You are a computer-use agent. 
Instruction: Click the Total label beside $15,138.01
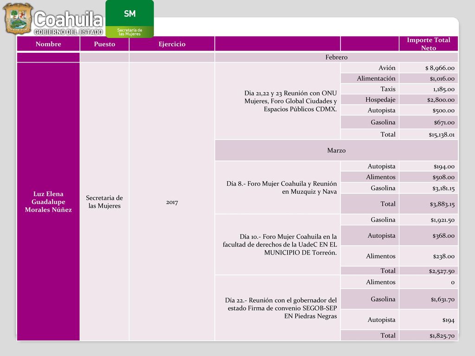[x=388, y=134]
